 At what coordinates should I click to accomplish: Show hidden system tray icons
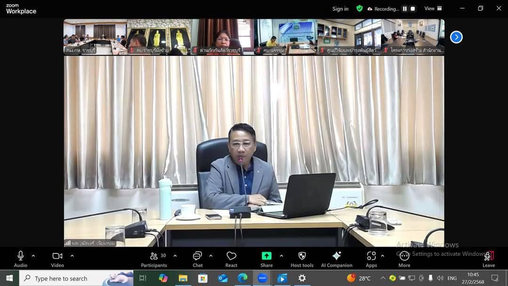tap(383, 278)
